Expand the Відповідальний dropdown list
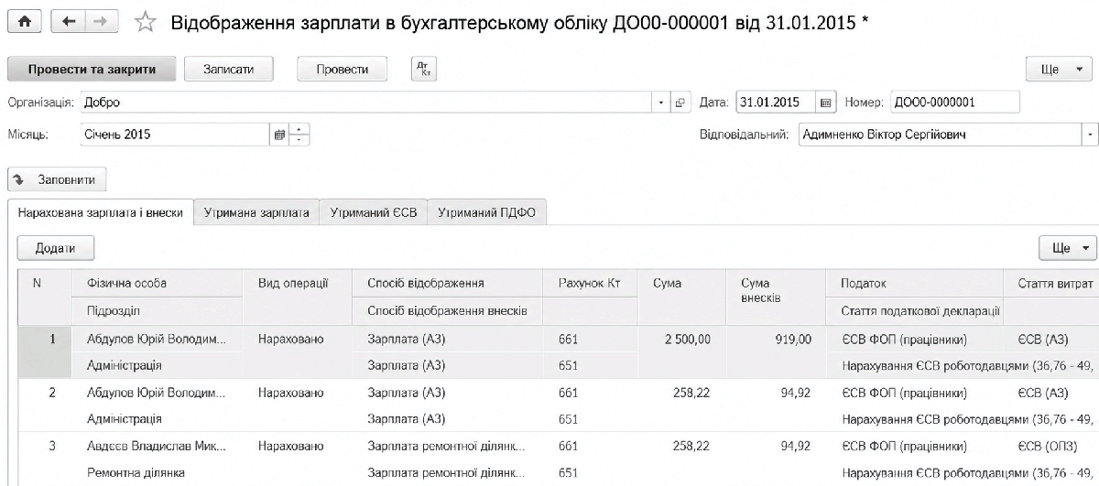 pyautogui.click(x=1090, y=135)
